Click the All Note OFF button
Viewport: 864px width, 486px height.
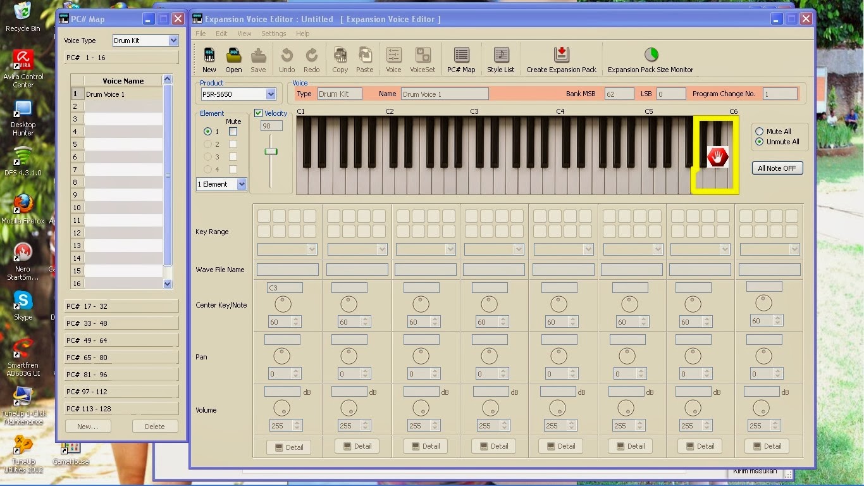tap(777, 168)
